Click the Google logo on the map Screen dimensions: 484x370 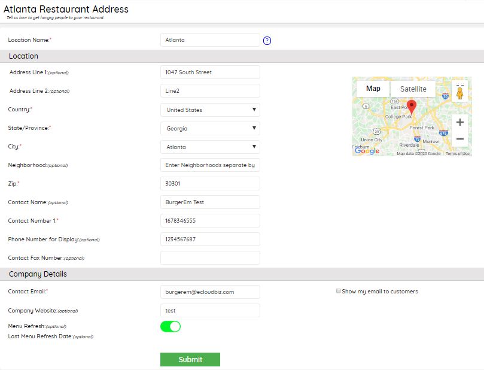click(x=367, y=151)
